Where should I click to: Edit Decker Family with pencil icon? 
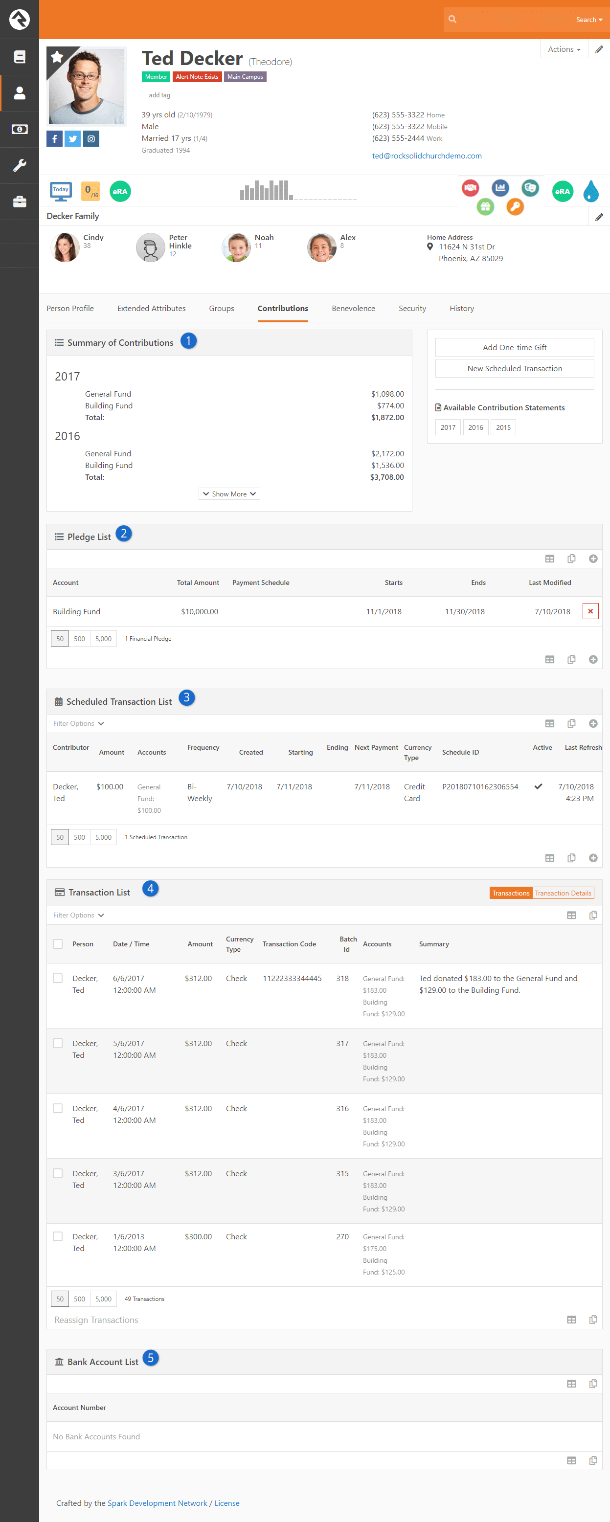599,217
